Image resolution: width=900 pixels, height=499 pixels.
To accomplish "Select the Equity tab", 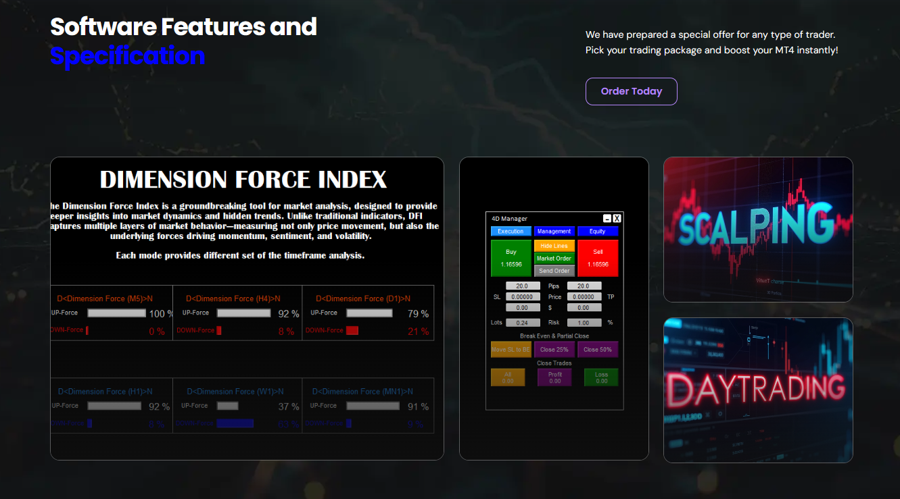I will tap(598, 232).
